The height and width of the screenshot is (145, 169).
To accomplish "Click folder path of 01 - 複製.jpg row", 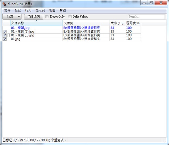I will [82, 28].
